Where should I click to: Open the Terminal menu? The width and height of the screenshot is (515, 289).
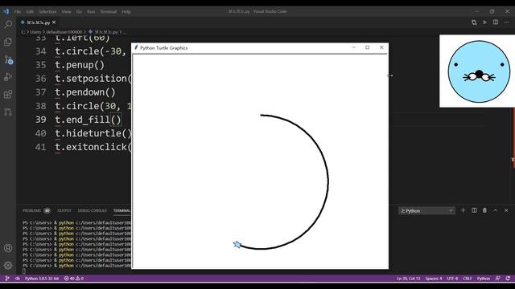tap(109, 11)
